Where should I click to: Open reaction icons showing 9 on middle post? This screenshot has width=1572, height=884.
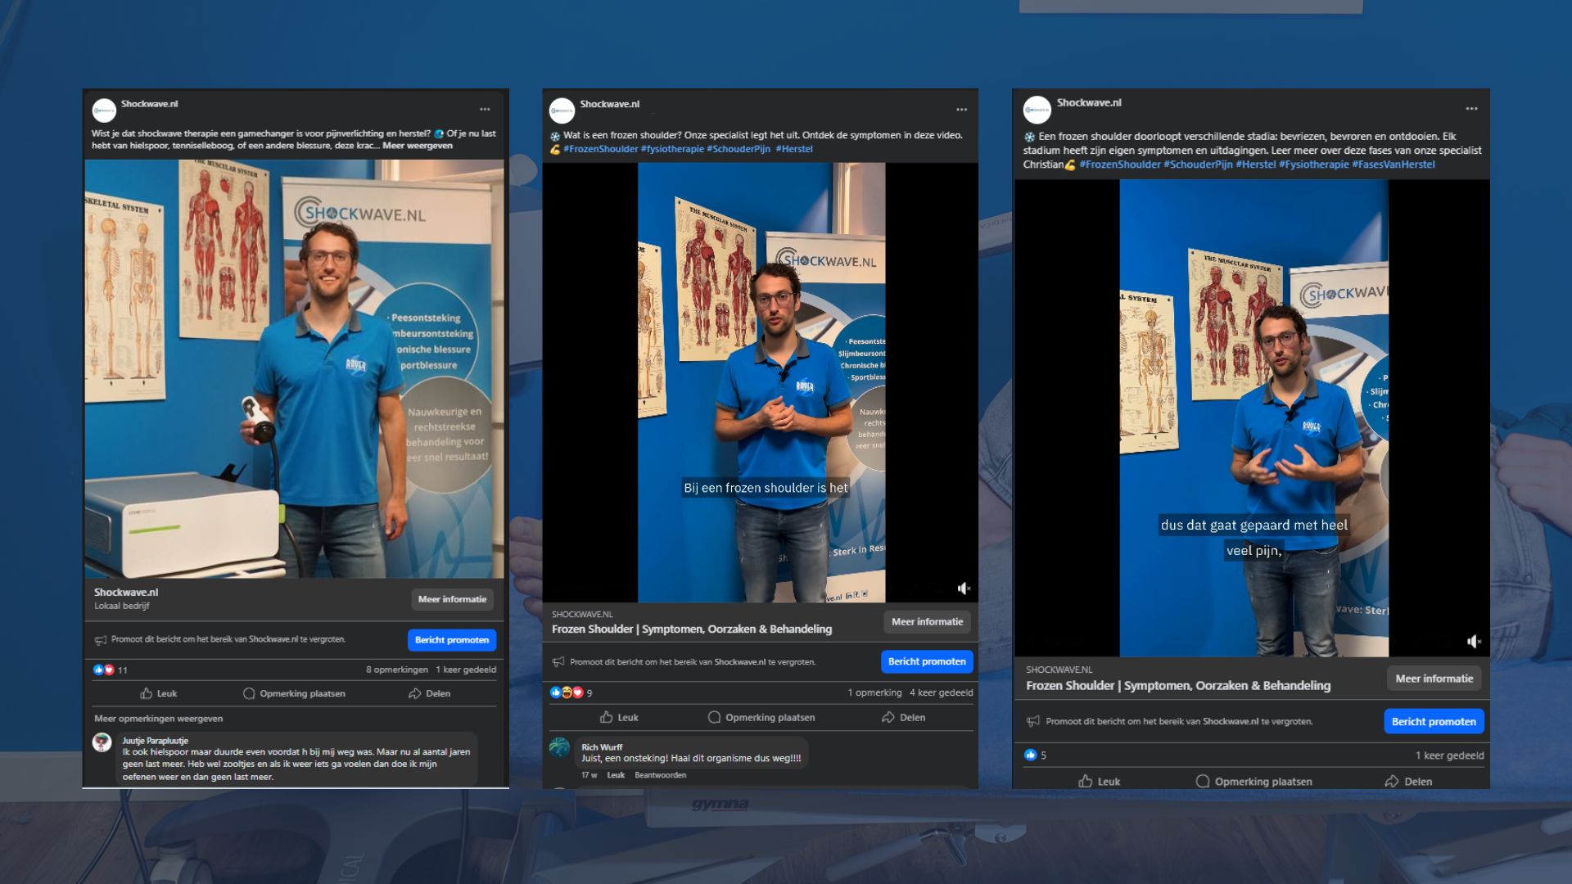571,692
